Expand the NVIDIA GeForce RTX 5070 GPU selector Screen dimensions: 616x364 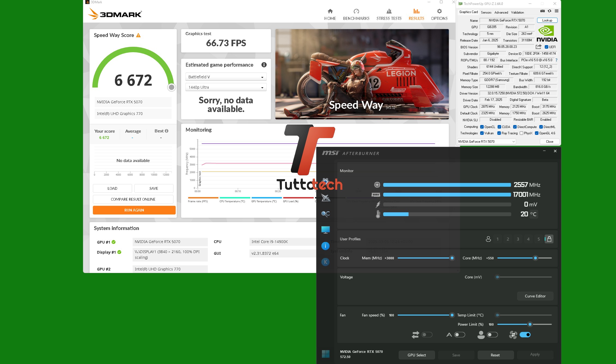click(x=486, y=142)
